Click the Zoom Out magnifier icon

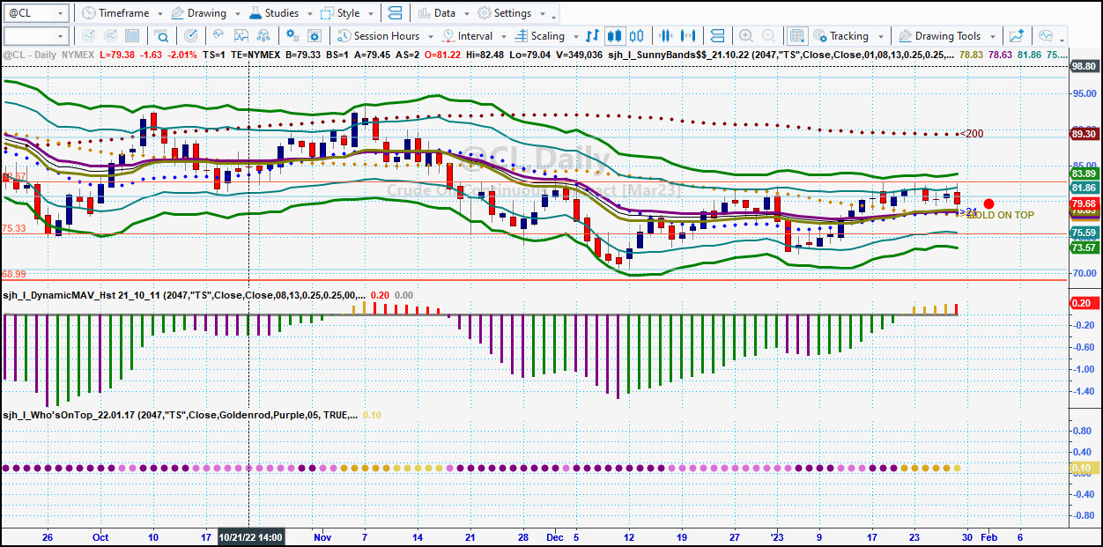769,36
